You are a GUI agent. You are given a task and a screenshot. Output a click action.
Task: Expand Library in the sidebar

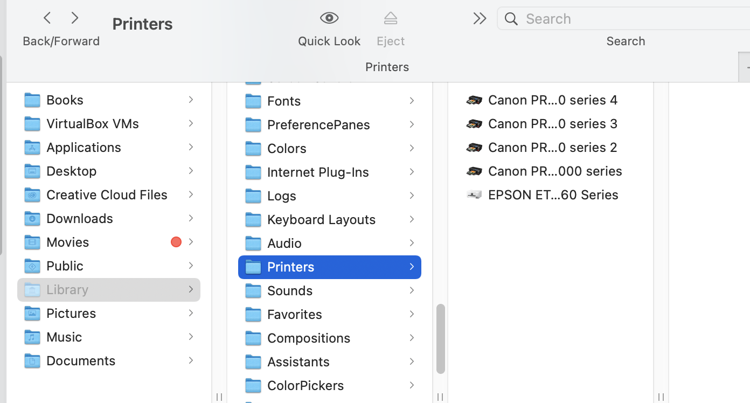(x=191, y=289)
